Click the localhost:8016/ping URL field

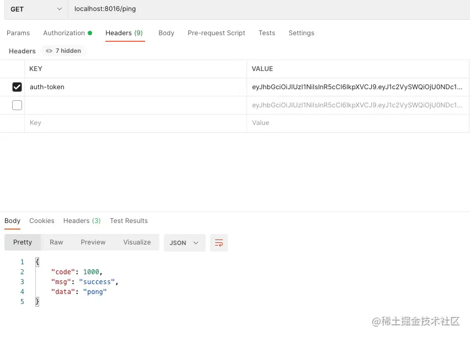pyautogui.click(x=269, y=9)
